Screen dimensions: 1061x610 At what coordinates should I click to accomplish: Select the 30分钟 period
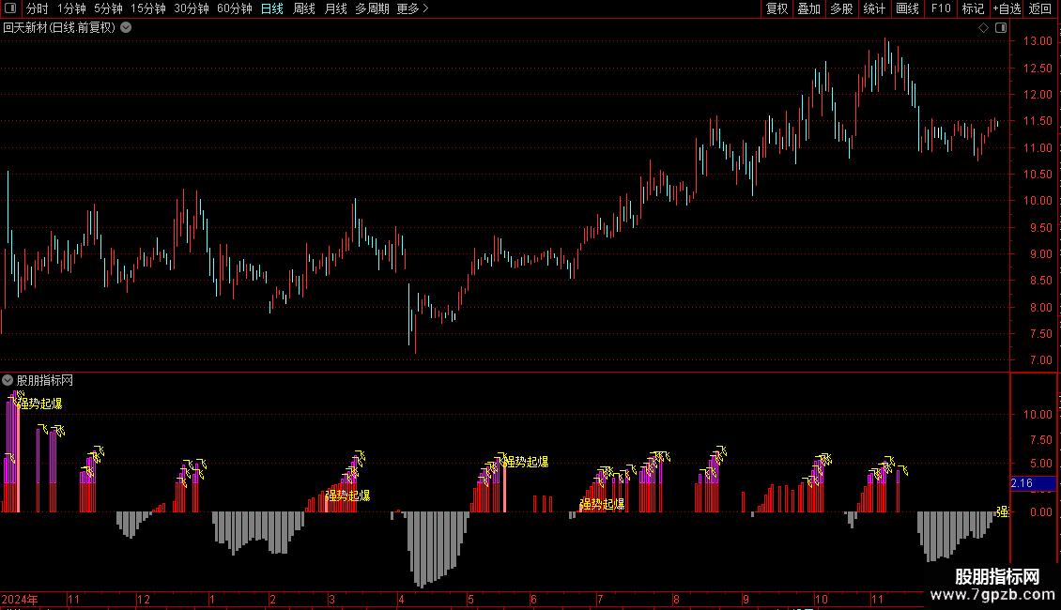(192, 8)
